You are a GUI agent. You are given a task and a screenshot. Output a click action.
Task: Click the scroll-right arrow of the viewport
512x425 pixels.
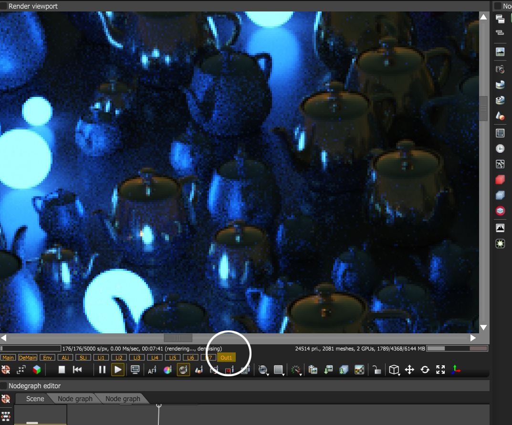click(473, 338)
